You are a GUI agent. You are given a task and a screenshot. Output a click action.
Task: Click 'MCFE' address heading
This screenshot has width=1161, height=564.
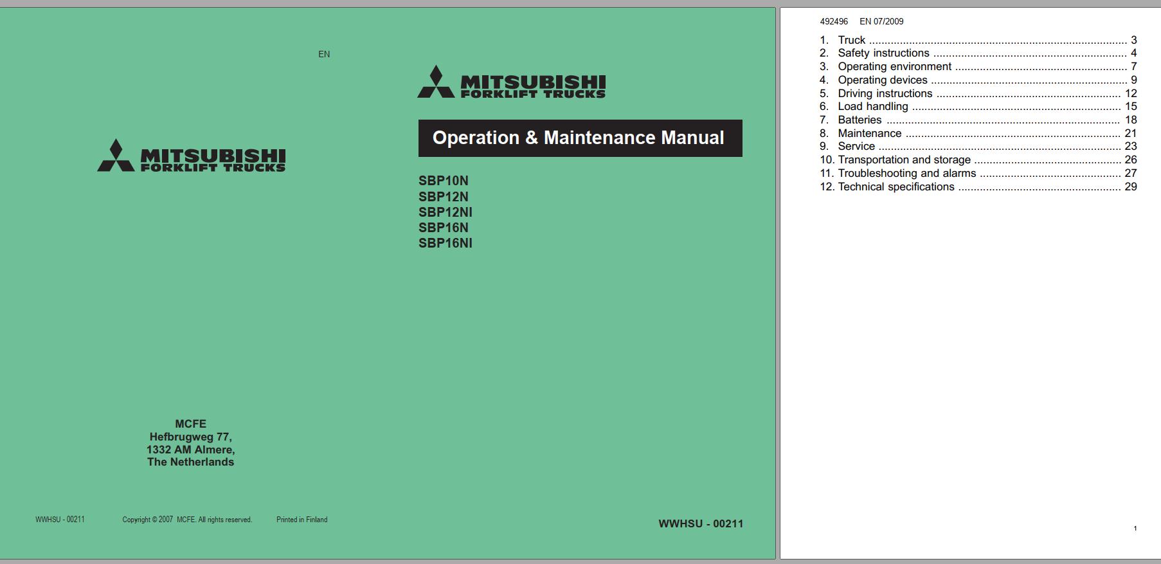click(191, 424)
